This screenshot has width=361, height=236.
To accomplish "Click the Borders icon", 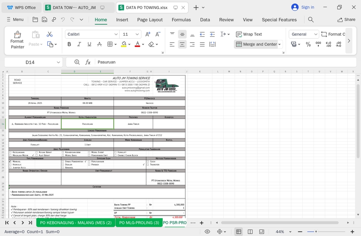I will tap(110, 44).
